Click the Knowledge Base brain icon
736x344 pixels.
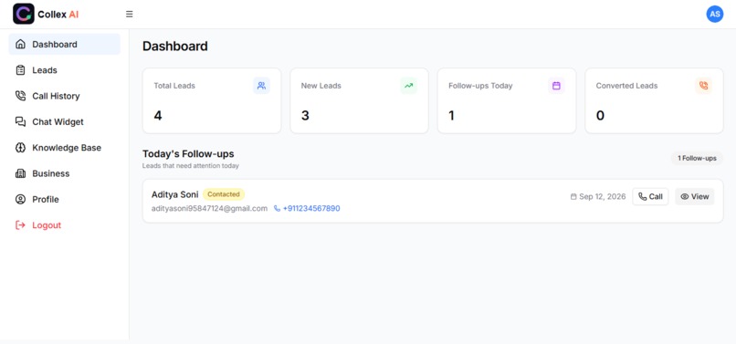coord(20,147)
